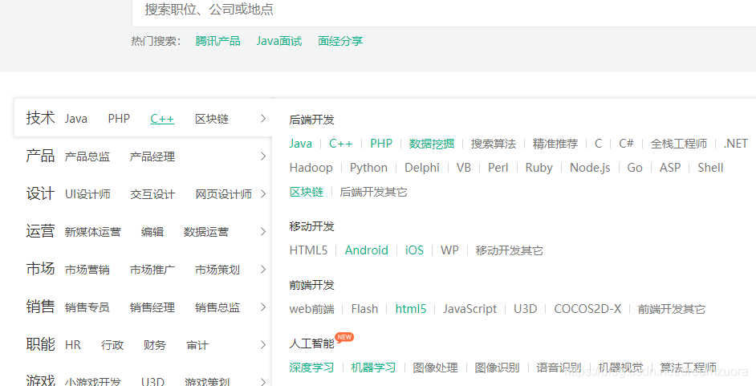756x386 pixels.
Task: Select the 市场 main category
Action: click(40, 269)
